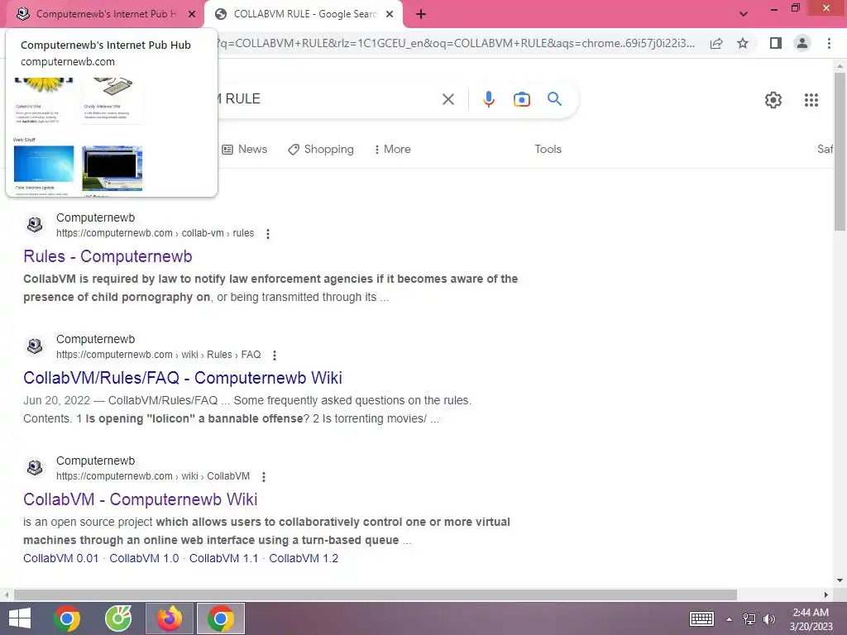847x635 pixels.
Task: Click the blue magnifier search button
Action: point(554,99)
